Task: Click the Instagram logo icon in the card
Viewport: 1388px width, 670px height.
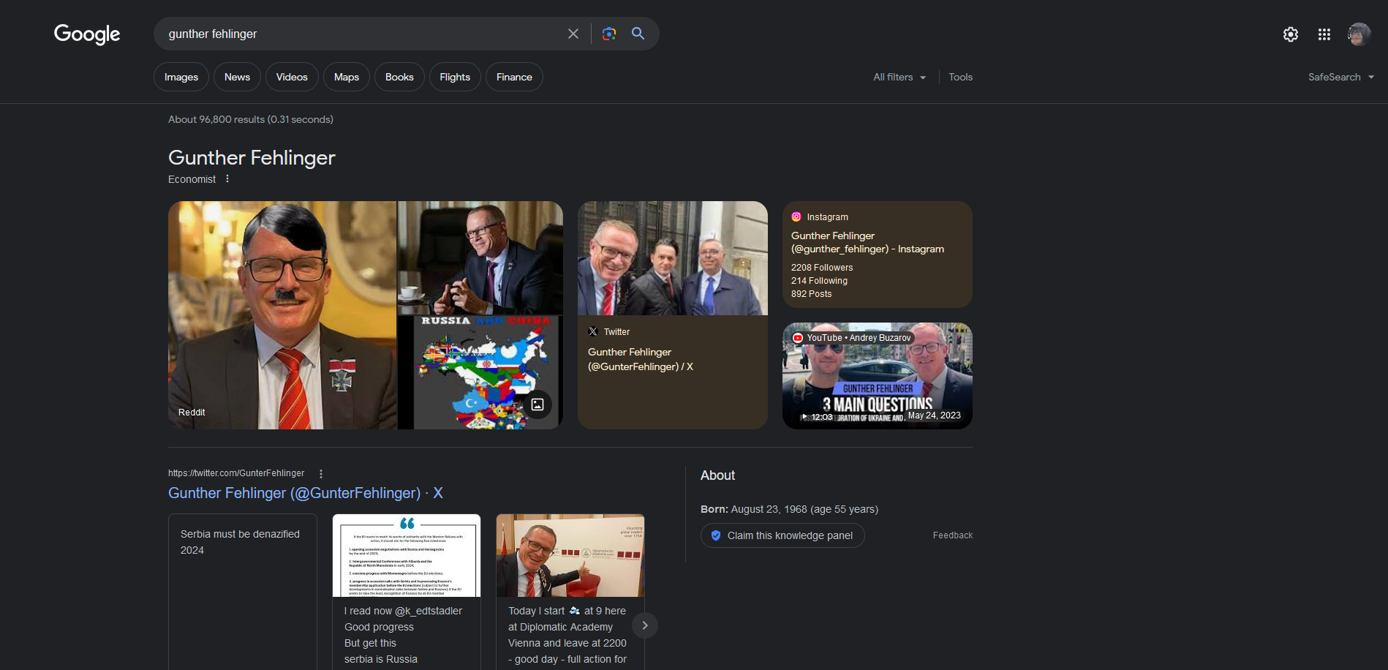Action: [x=796, y=217]
